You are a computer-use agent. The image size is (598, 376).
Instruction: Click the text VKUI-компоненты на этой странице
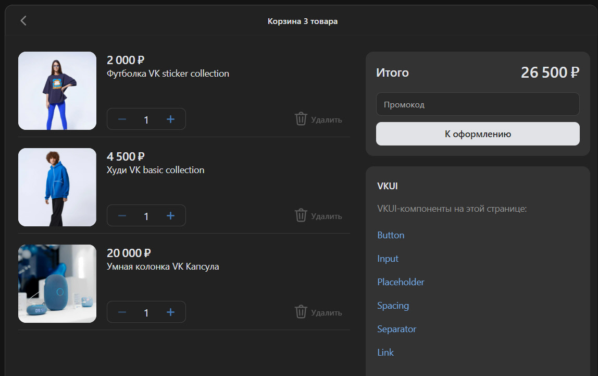click(452, 209)
